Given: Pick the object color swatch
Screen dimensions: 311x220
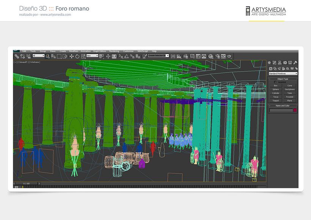Looking at the screenshot, I should tap(295, 110).
